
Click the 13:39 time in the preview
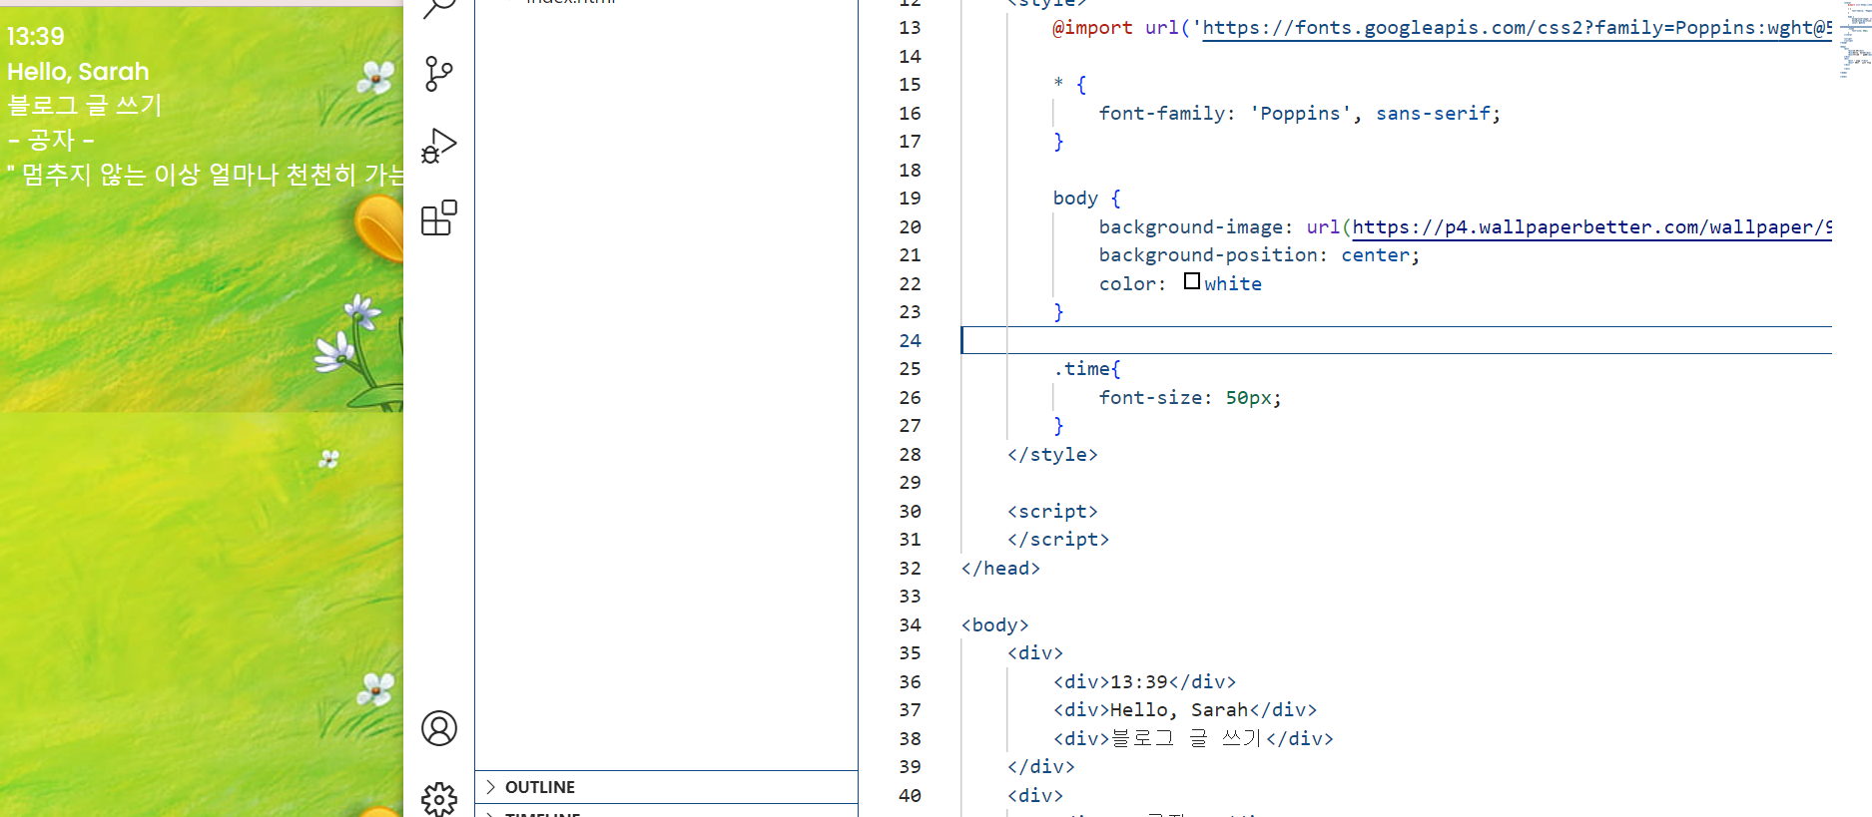point(36,37)
